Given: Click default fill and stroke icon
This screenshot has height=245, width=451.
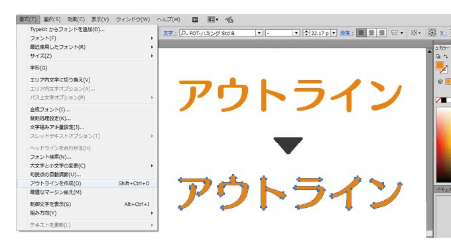Looking at the screenshot, I should (438, 56).
